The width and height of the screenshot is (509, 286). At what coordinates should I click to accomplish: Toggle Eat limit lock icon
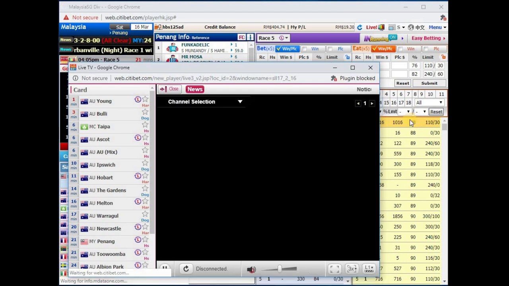[x=443, y=57]
